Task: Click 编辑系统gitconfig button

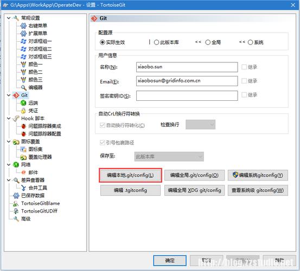Action: 258,175
